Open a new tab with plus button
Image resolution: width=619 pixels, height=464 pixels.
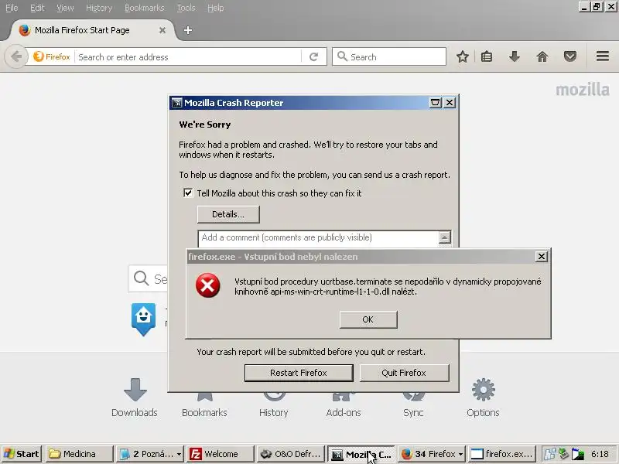[x=188, y=30]
